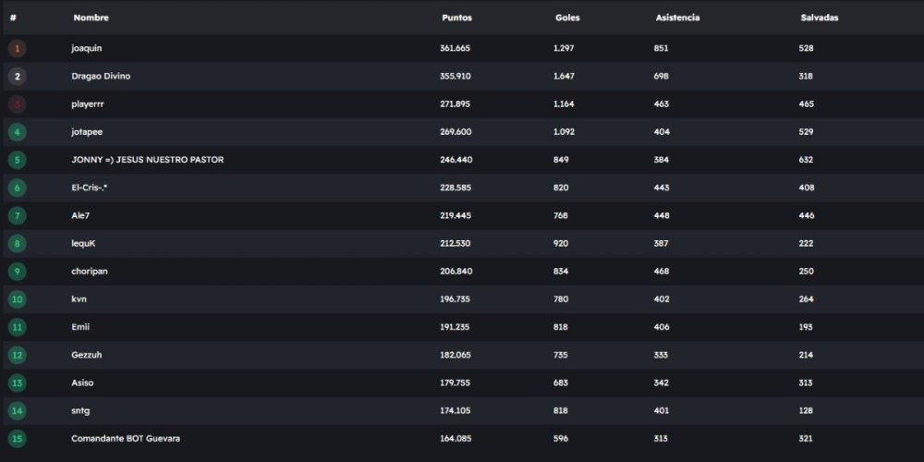The height and width of the screenshot is (462, 924).
Task: Click the Nombre column header
Action: pyautogui.click(x=90, y=18)
